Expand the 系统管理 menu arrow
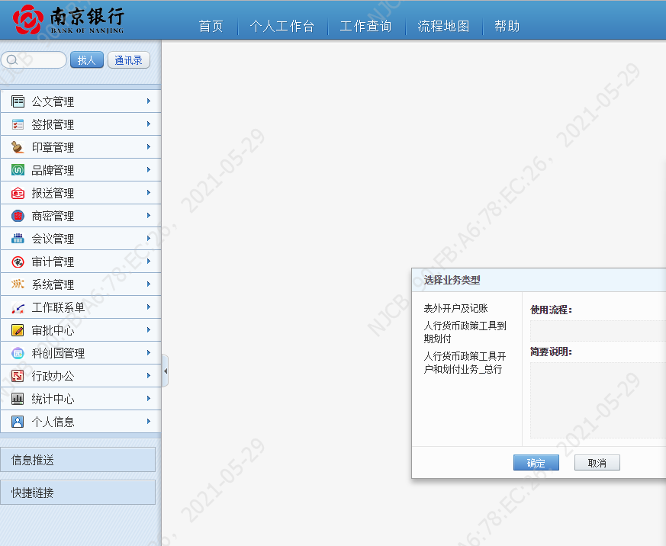This screenshot has width=666, height=546. pos(149,284)
